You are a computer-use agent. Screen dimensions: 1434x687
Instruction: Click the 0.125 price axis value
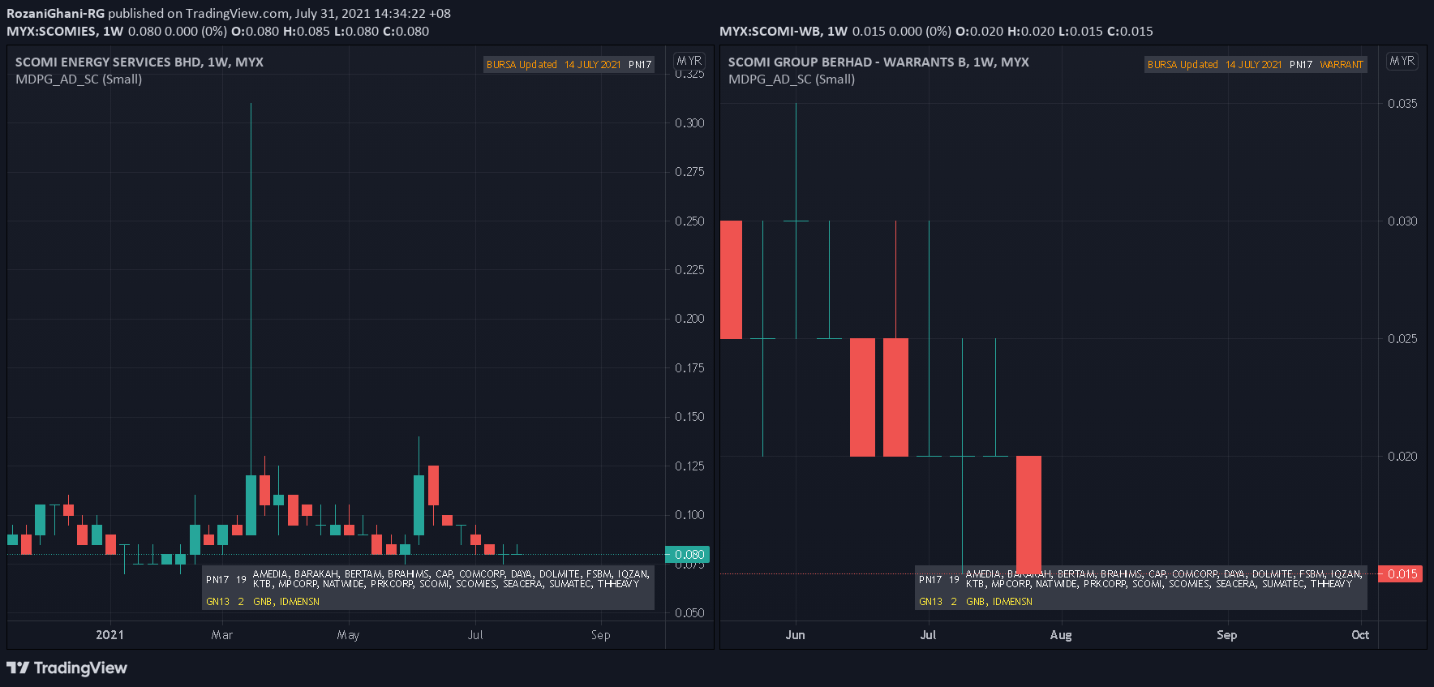[689, 466]
